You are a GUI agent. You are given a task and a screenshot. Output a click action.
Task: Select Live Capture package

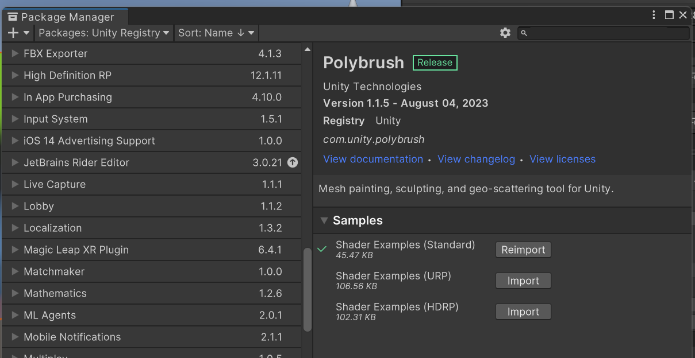click(x=152, y=184)
